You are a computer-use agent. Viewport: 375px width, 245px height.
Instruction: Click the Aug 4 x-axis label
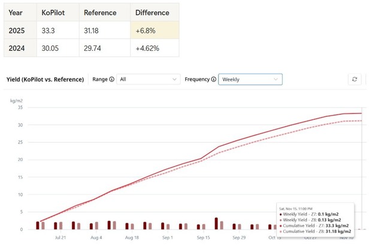pos(96,237)
